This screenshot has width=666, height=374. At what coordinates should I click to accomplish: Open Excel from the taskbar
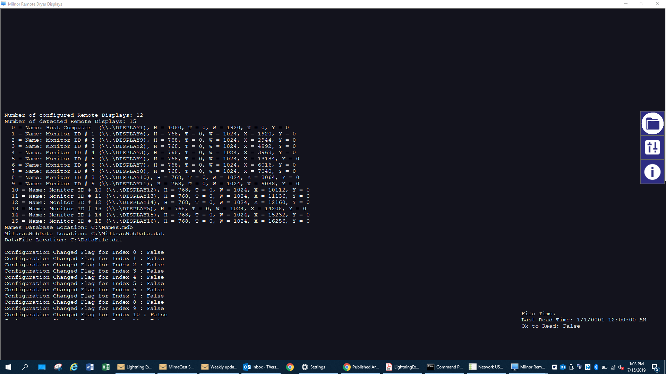(106, 367)
